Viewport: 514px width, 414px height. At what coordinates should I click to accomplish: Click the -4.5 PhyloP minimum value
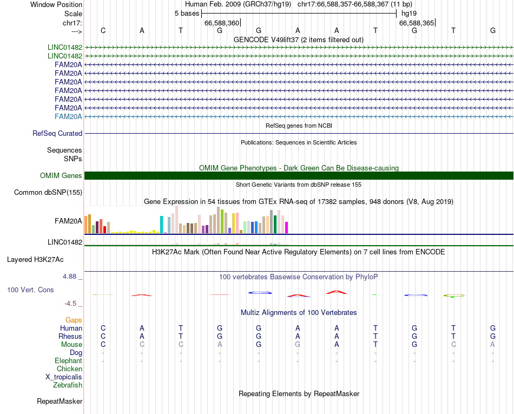click(x=70, y=304)
